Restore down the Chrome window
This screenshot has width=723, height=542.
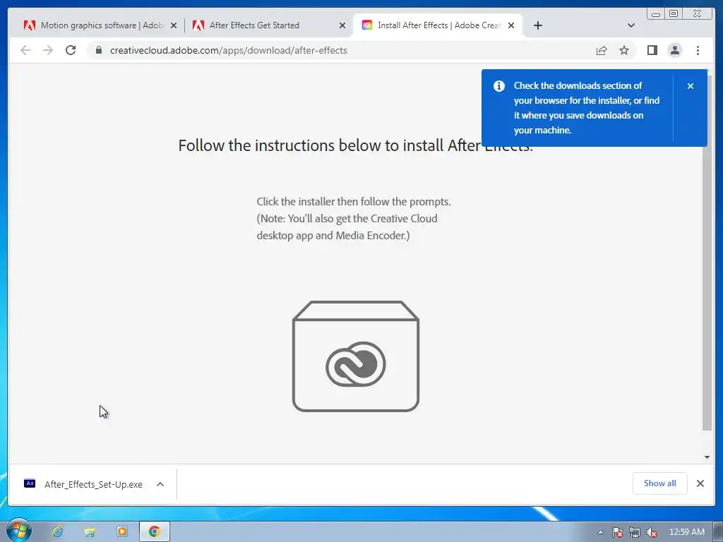tap(674, 14)
